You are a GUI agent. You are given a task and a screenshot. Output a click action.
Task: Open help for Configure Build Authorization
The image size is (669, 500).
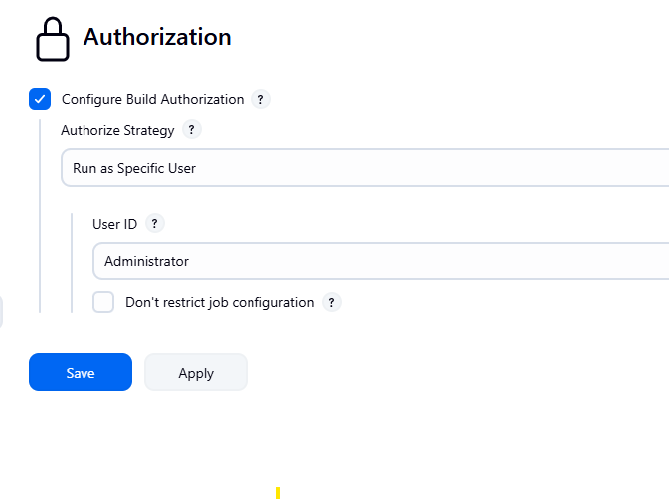(x=261, y=99)
